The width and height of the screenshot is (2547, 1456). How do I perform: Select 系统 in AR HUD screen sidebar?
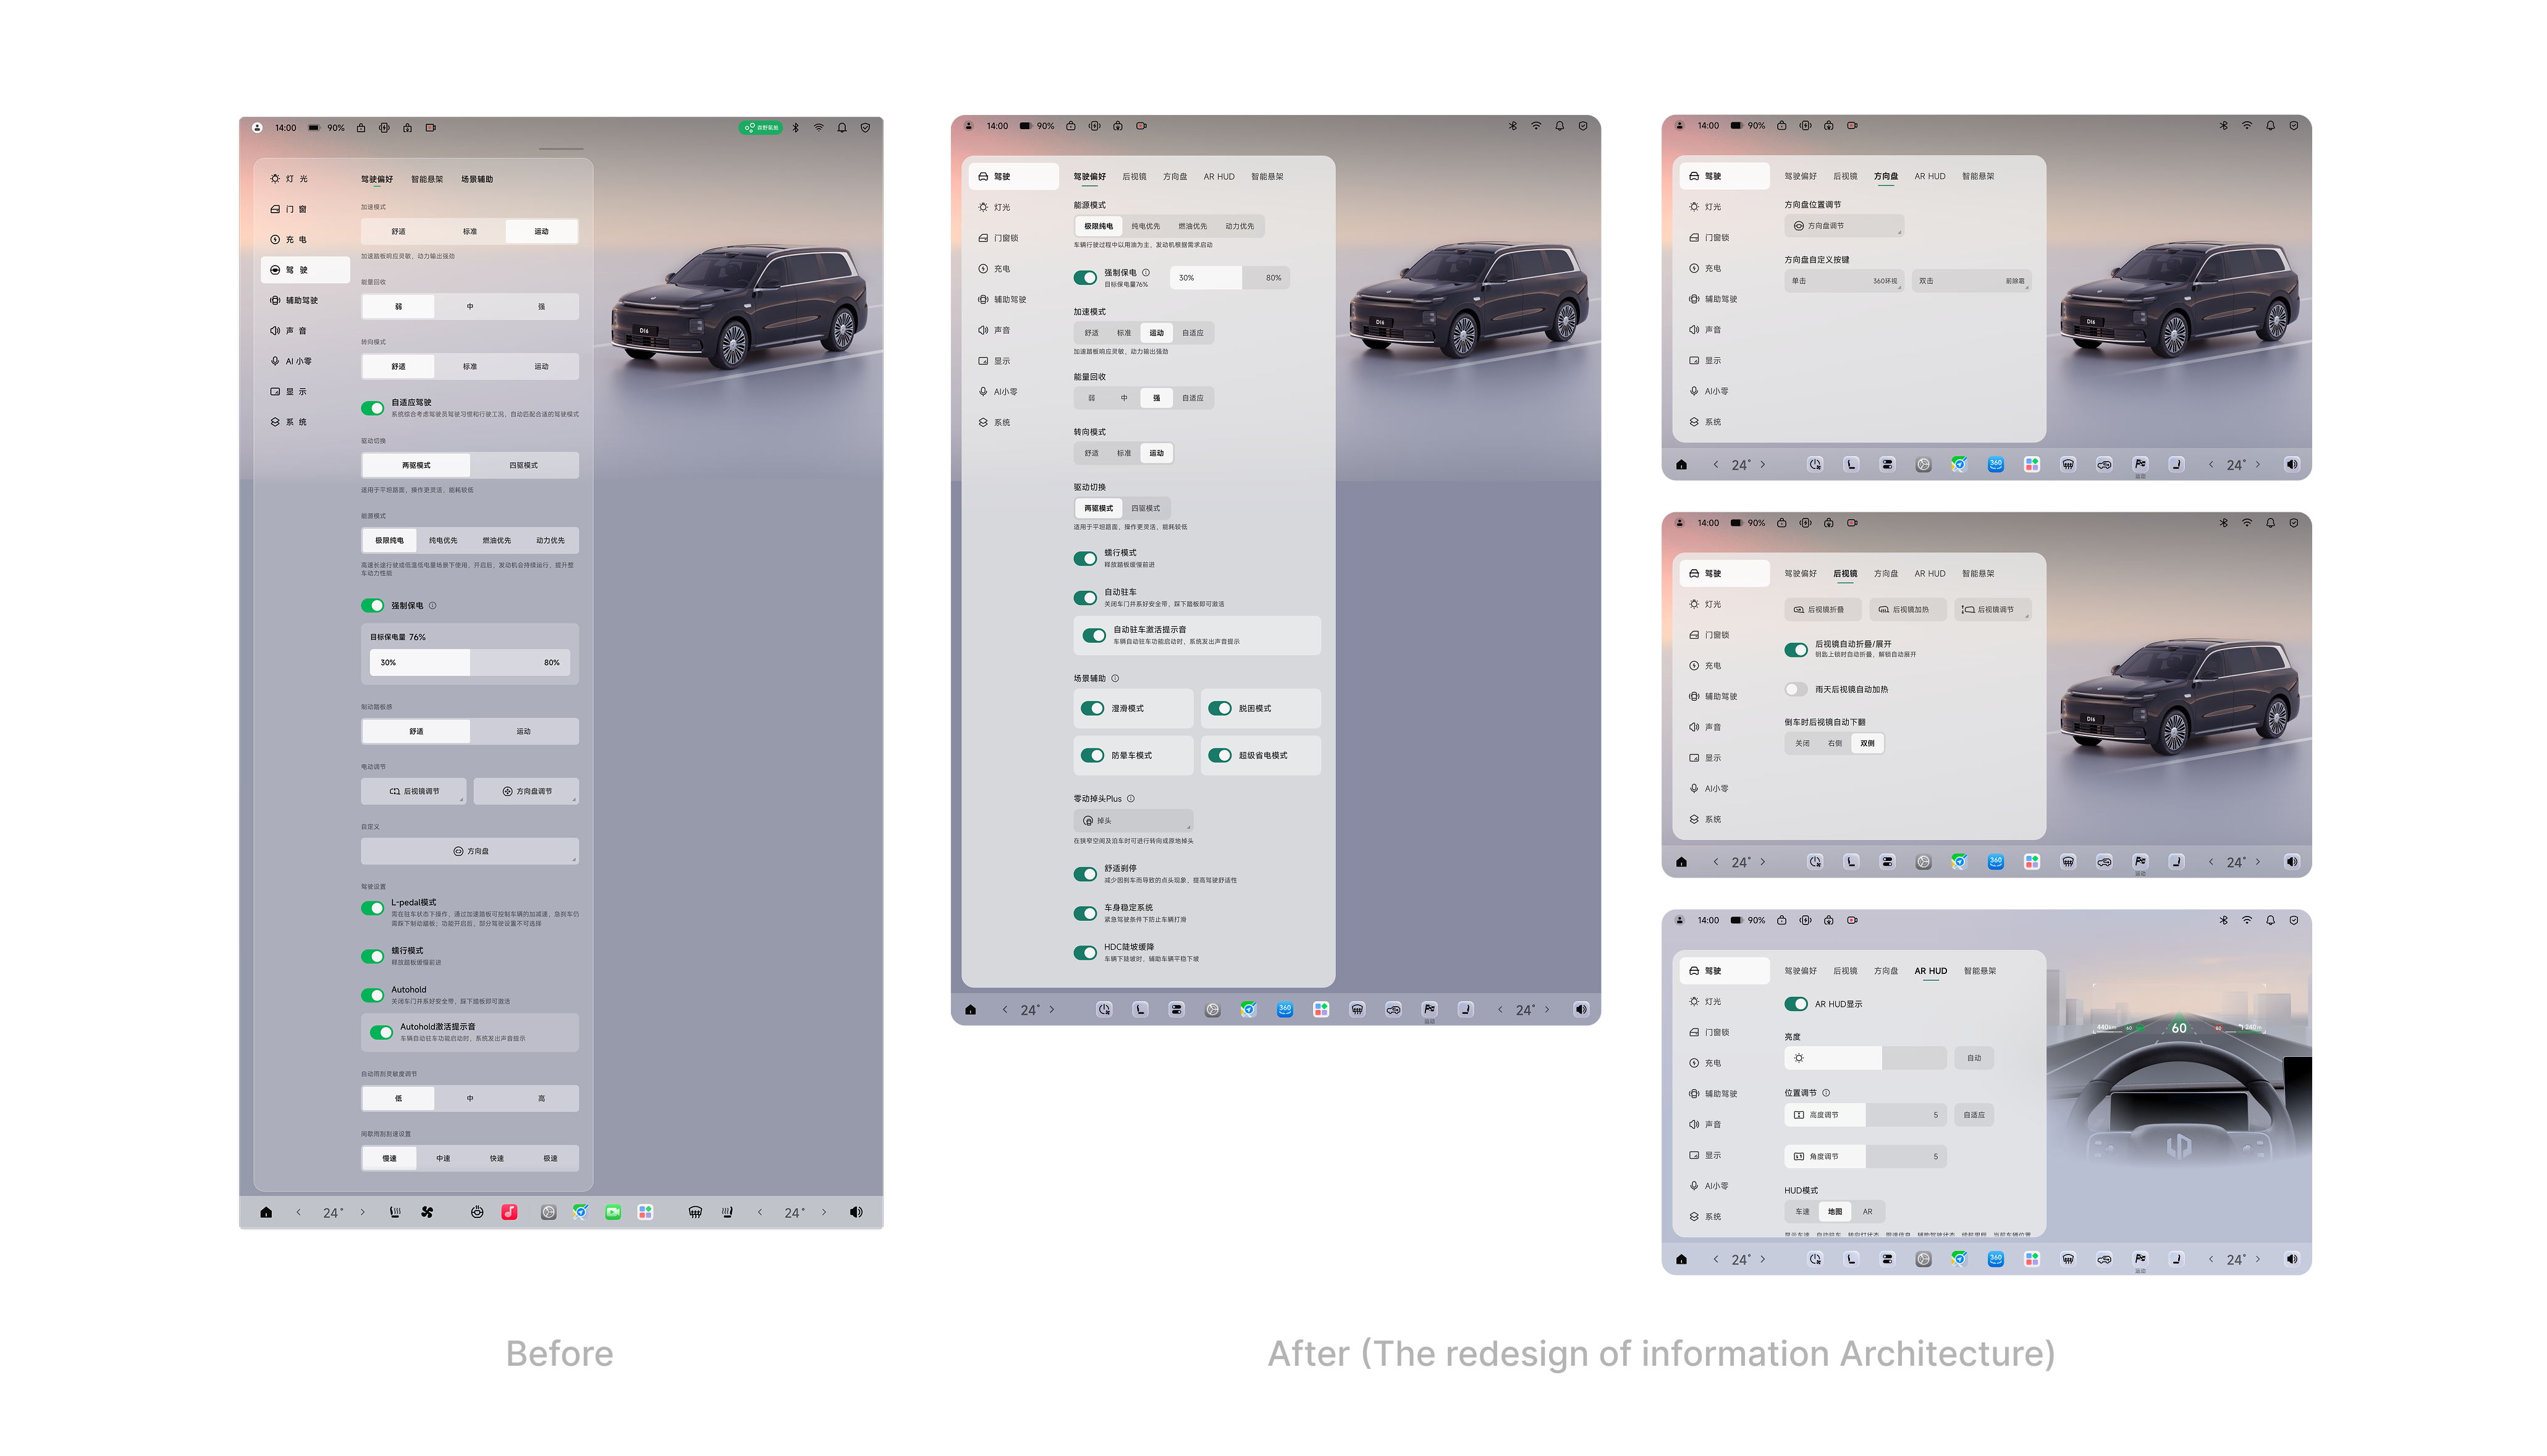(x=1706, y=1217)
